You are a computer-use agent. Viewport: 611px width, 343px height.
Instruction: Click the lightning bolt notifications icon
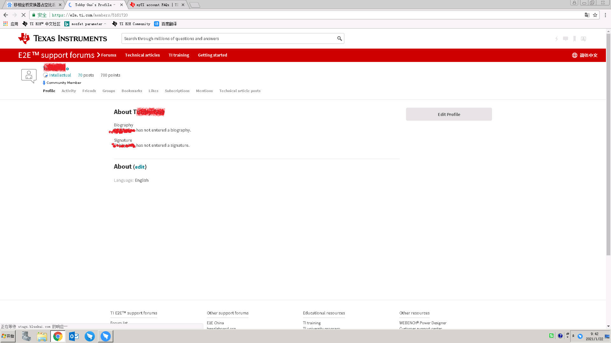(x=557, y=39)
